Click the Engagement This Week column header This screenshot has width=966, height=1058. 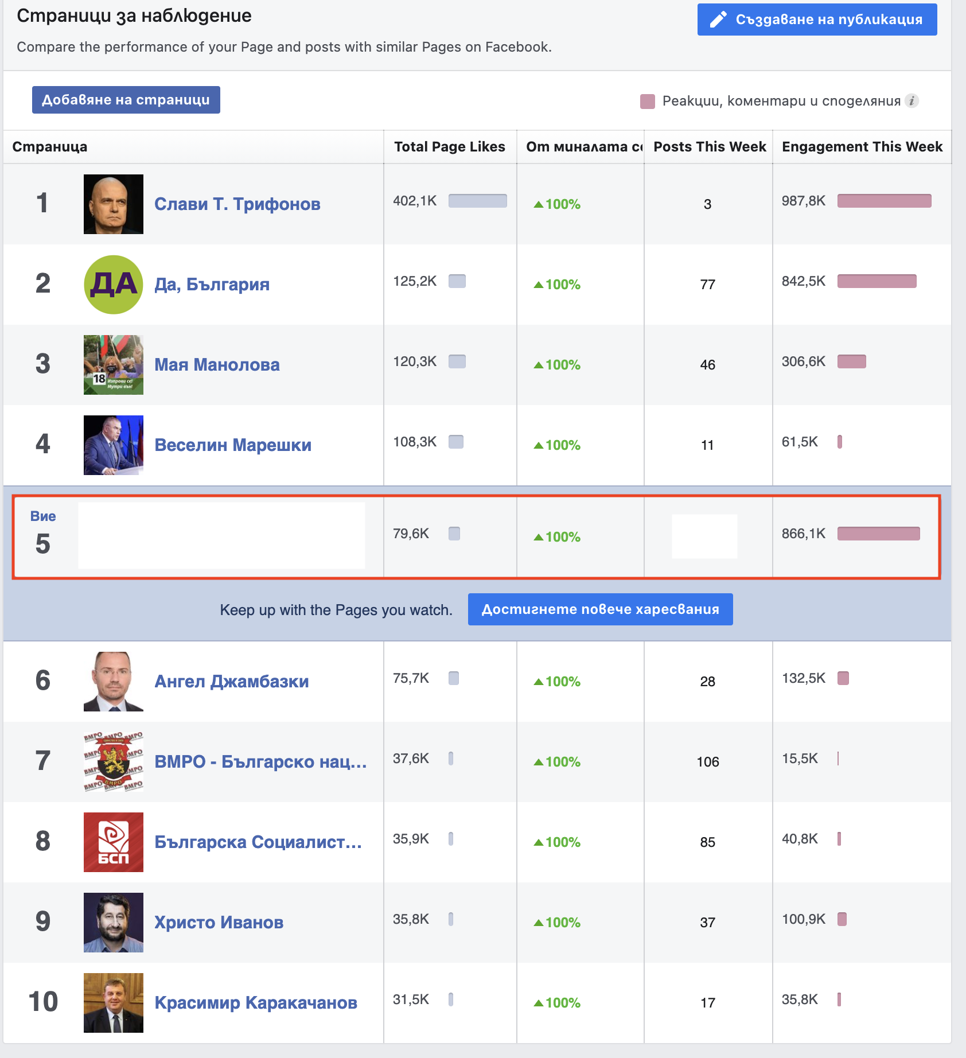tap(862, 147)
